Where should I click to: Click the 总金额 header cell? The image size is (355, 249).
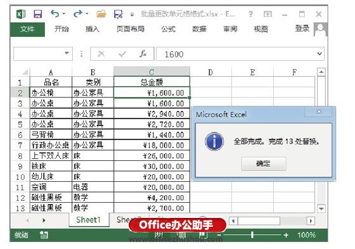(x=152, y=82)
